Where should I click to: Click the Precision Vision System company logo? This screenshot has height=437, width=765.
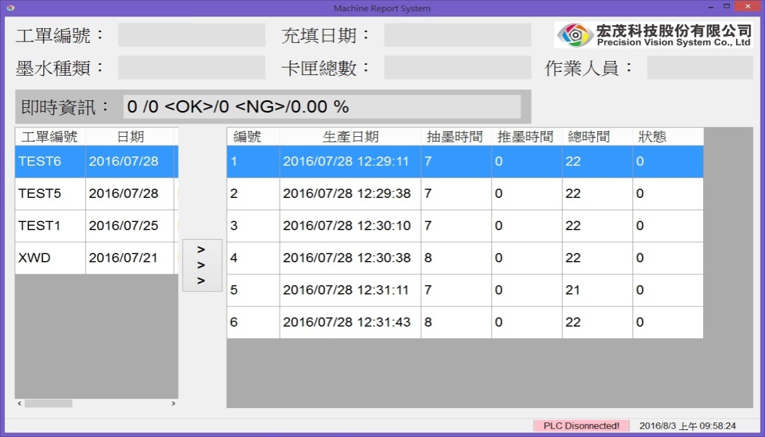[x=653, y=35]
